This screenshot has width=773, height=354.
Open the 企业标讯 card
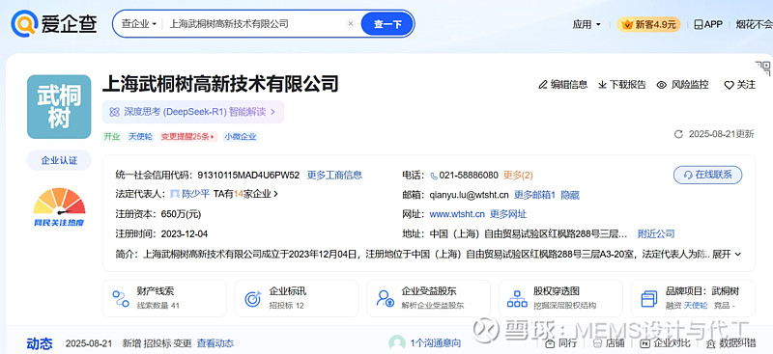[297, 298]
